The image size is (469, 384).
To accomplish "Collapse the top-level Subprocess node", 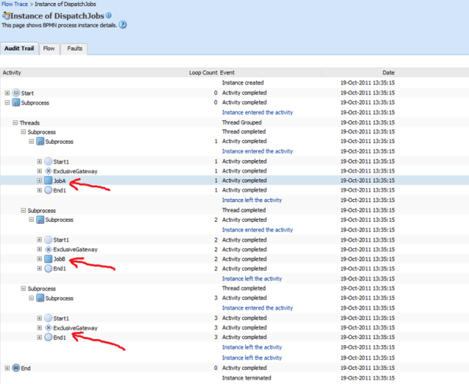I will (7, 103).
